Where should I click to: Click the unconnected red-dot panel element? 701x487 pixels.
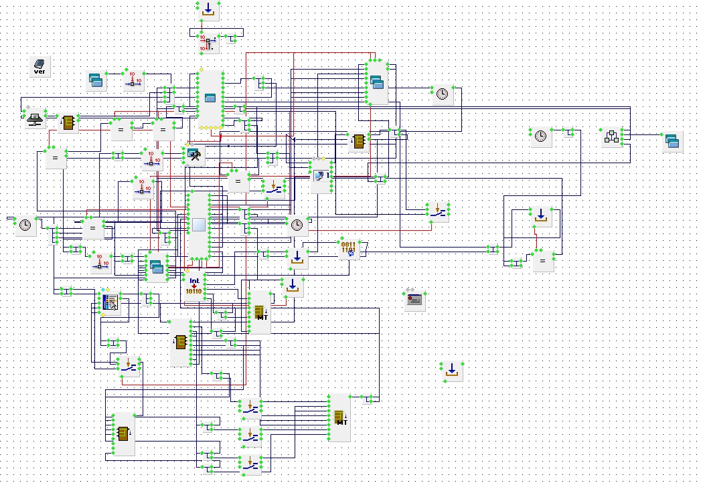pyautogui.click(x=415, y=301)
